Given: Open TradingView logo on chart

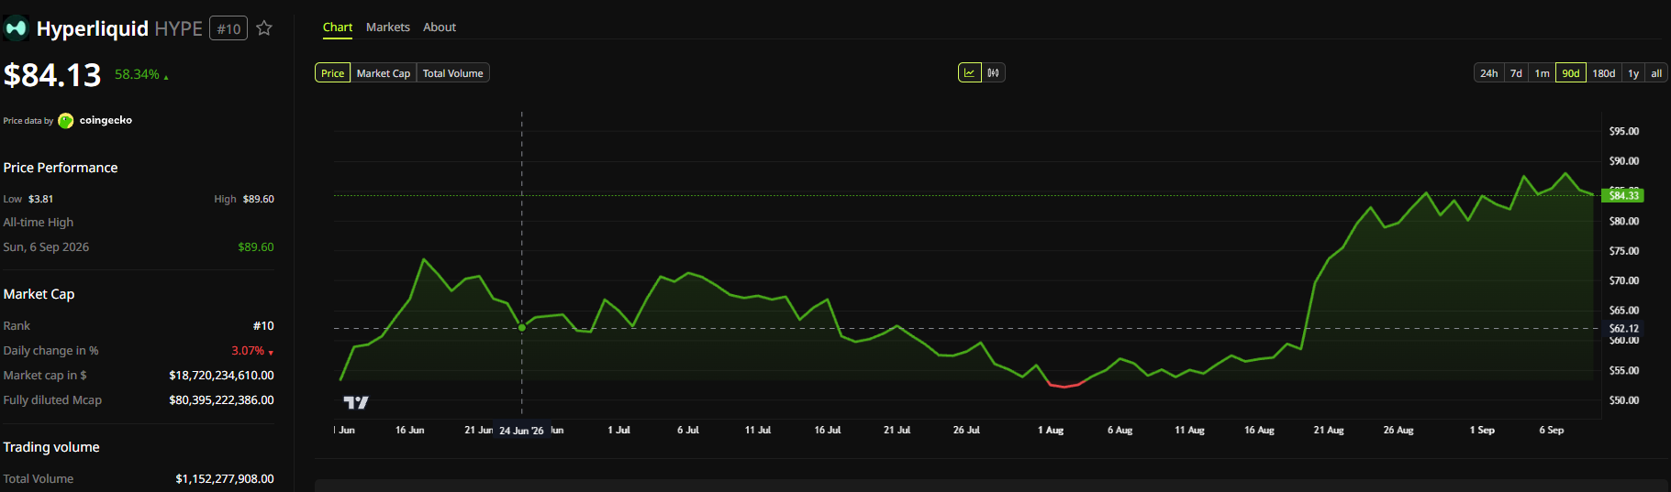Looking at the screenshot, I should pos(356,402).
